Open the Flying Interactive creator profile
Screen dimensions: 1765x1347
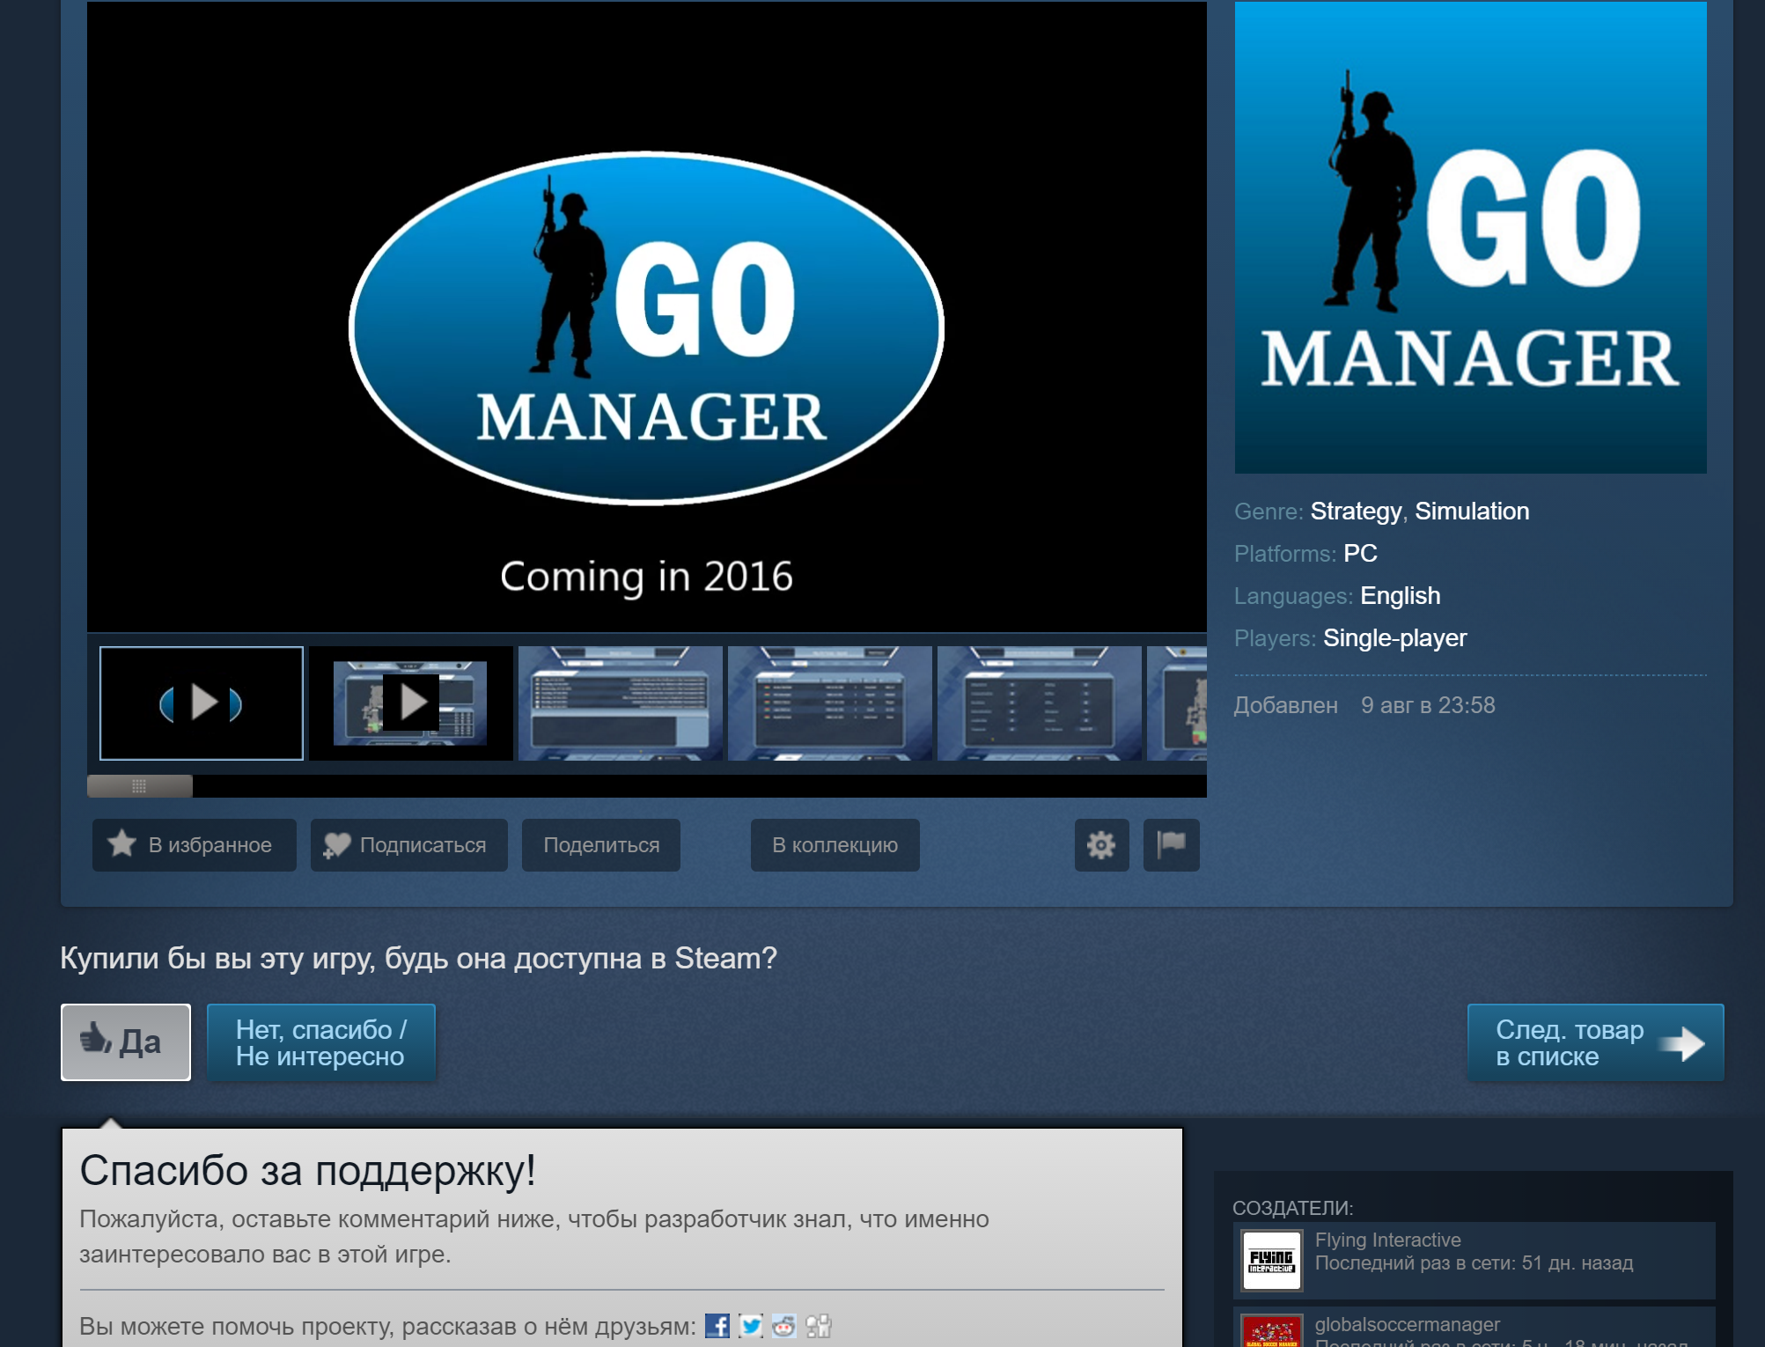pyautogui.click(x=1387, y=1240)
